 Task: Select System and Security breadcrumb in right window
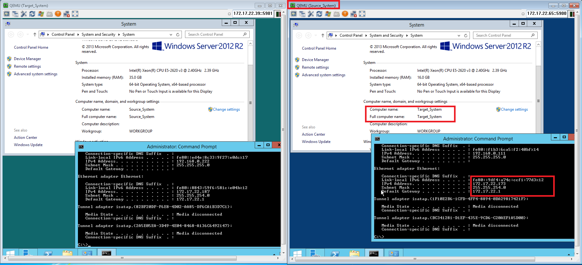coord(386,35)
